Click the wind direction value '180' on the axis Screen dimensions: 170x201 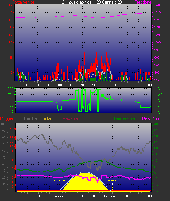click(11, 100)
